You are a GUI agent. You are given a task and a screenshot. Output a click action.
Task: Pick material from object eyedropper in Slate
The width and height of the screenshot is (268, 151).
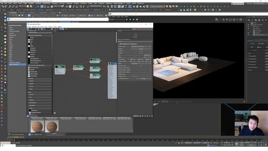(x=31, y=29)
